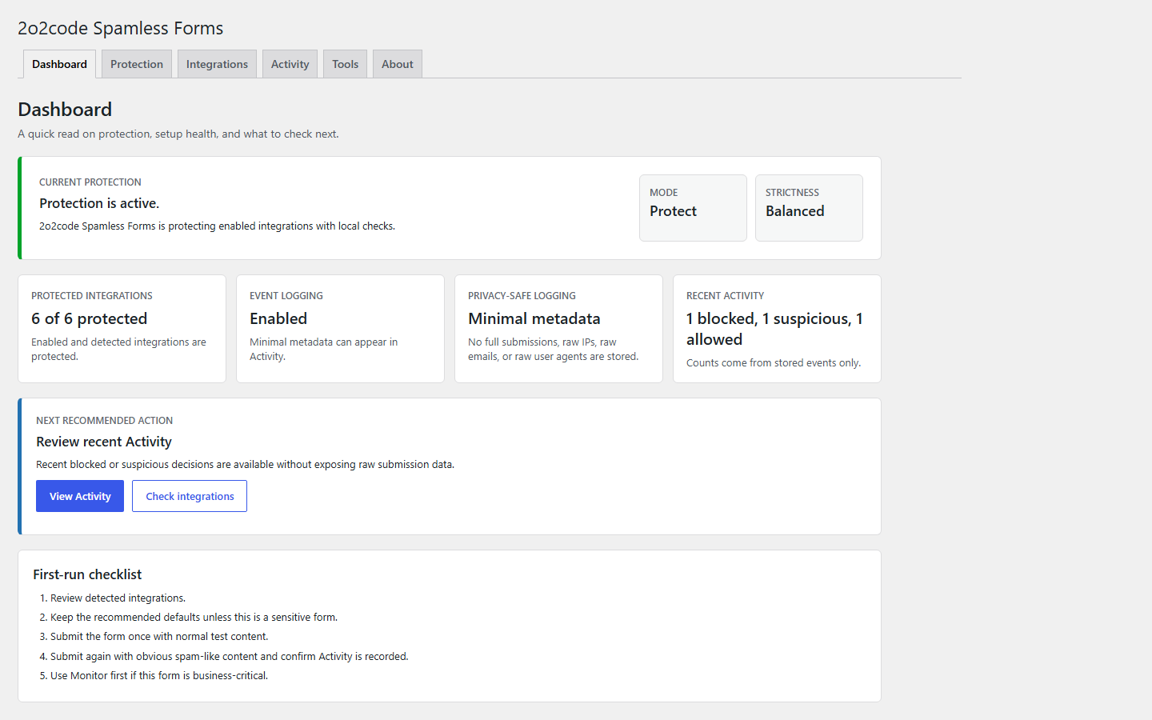Click the '2o2code Spamless Forms' page title
1152x720 pixels.
121,28
